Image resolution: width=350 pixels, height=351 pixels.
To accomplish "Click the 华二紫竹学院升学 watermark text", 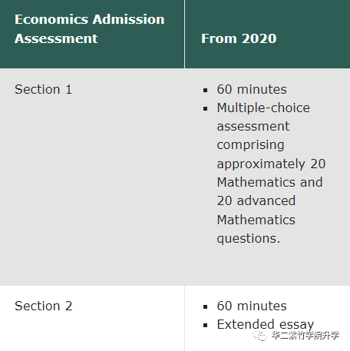I will (305, 336).
